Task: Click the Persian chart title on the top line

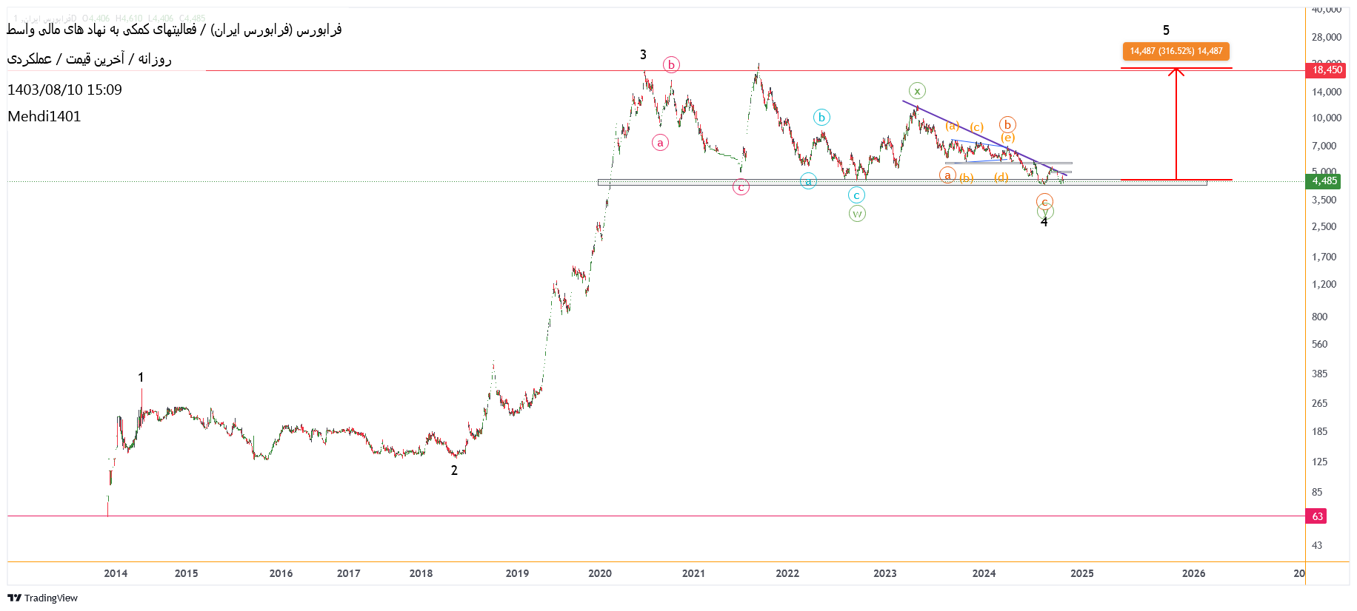Action: (174, 30)
